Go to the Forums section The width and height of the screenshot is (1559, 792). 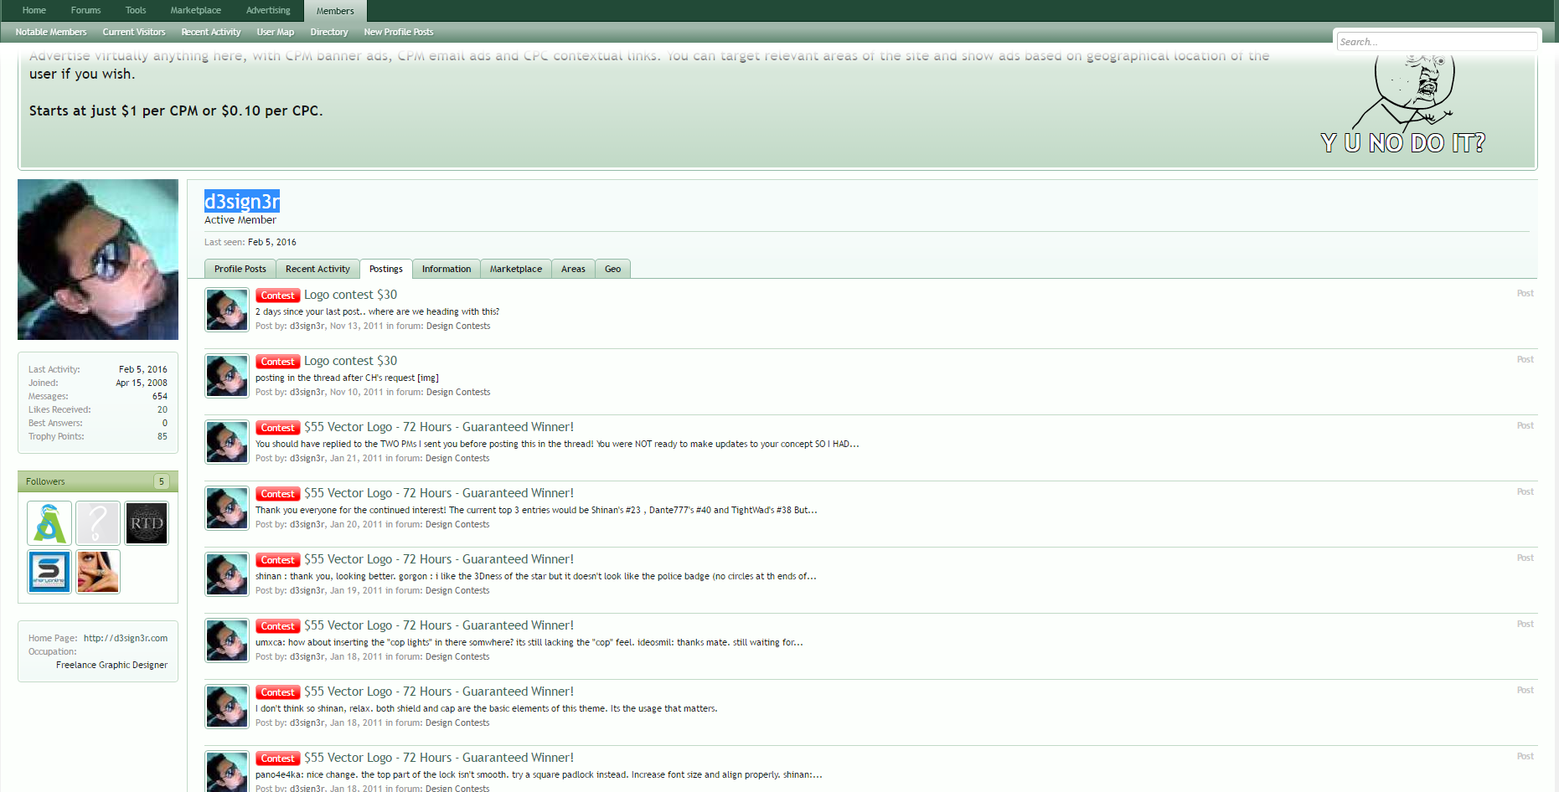85,10
